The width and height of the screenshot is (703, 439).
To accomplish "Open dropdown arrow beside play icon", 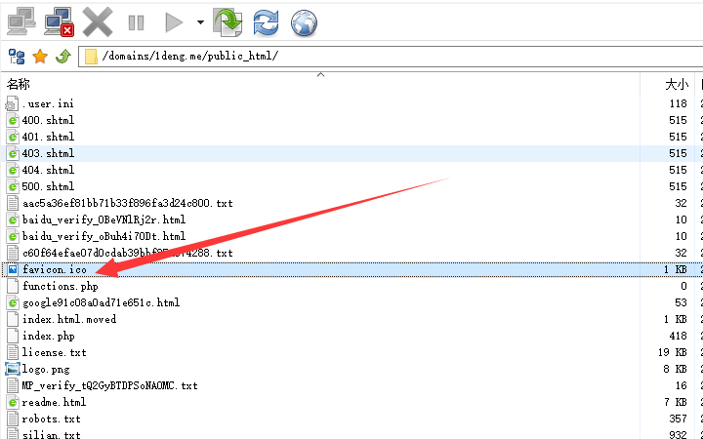I will click(x=200, y=20).
